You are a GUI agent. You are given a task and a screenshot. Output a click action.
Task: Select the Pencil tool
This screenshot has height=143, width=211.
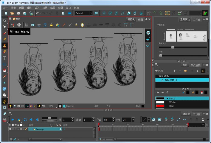[5, 39]
